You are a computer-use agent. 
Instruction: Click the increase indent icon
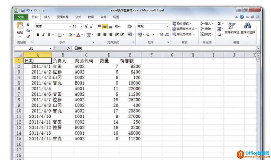click(122, 34)
